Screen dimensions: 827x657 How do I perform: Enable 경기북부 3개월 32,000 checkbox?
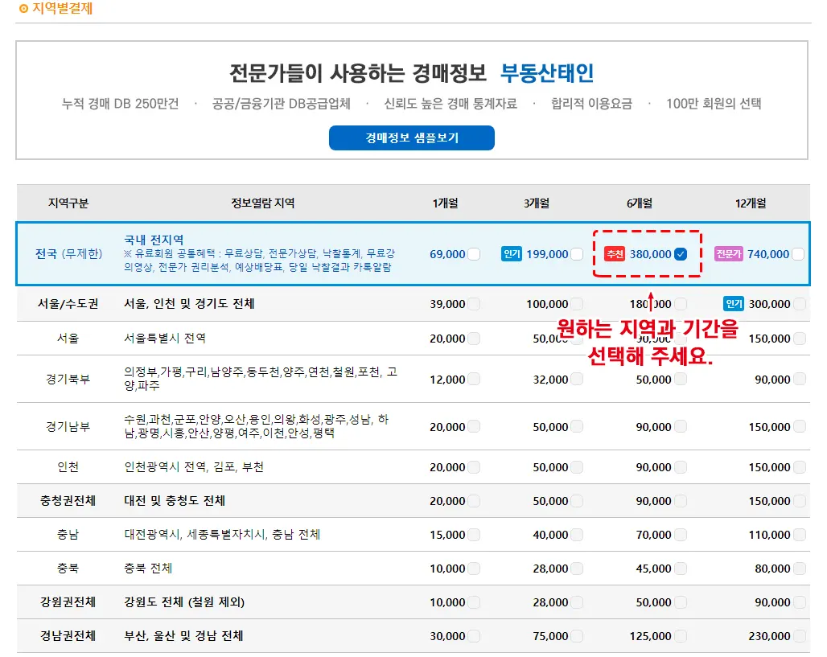(x=577, y=380)
